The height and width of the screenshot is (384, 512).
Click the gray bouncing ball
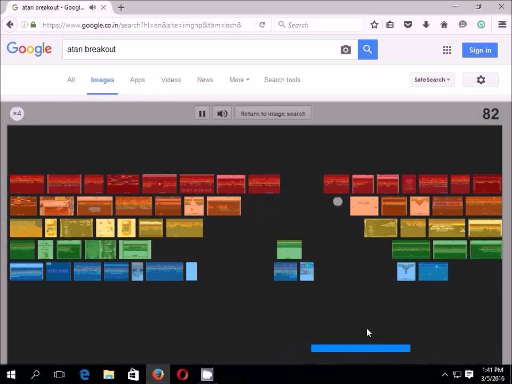click(x=338, y=202)
